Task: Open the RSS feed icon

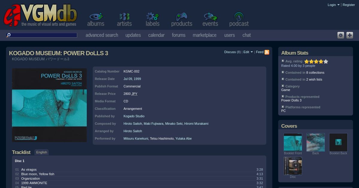Action: [x=267, y=52]
